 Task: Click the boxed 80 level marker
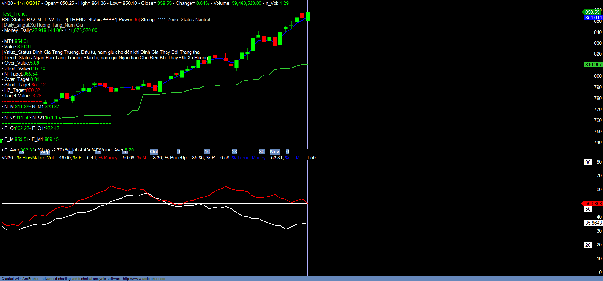[x=588, y=162]
